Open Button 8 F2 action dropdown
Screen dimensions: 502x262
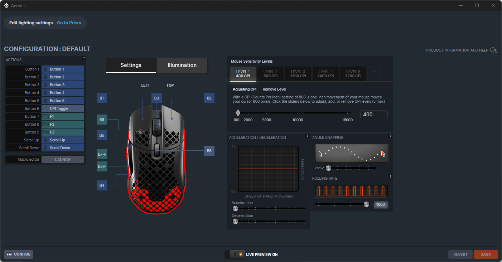63,124
